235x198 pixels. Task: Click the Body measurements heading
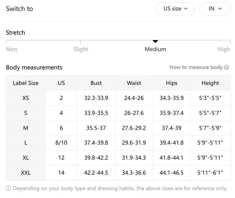(x=34, y=67)
